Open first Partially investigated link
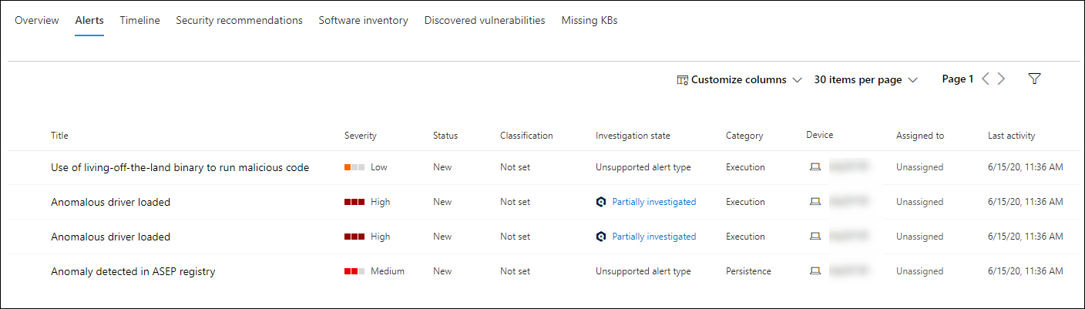 coord(654,202)
